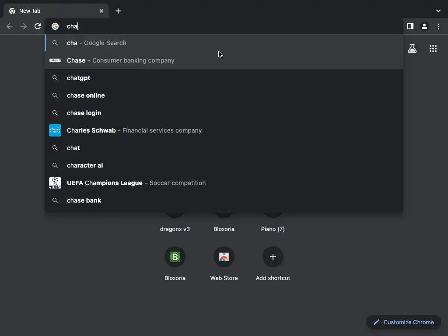This screenshot has width=448, height=336.
Task: Select 'cha - Google Search' suggestion
Action: [224, 43]
